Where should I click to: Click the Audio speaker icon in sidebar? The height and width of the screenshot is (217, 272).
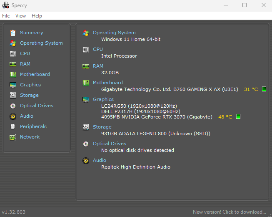12,116
